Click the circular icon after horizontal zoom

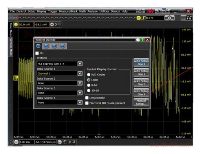coord(65,142)
